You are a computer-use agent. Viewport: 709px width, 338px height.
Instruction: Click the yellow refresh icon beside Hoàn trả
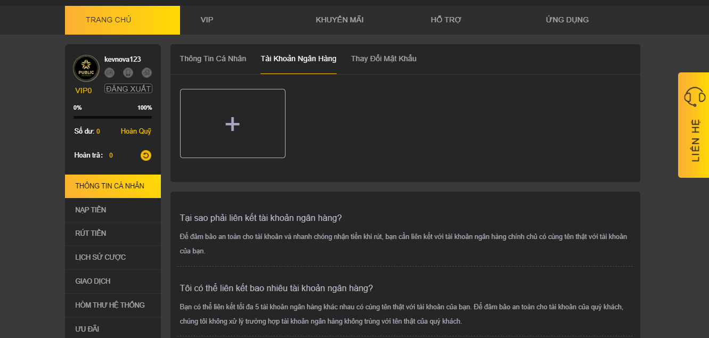146,155
